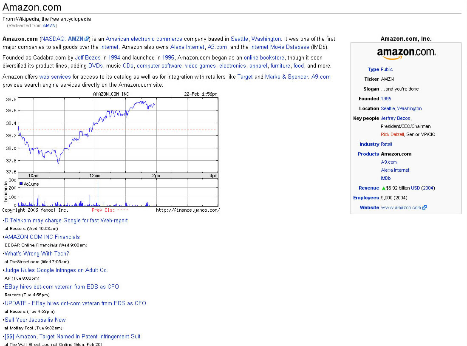Click the 2004 link in the Revenue row

point(428,188)
